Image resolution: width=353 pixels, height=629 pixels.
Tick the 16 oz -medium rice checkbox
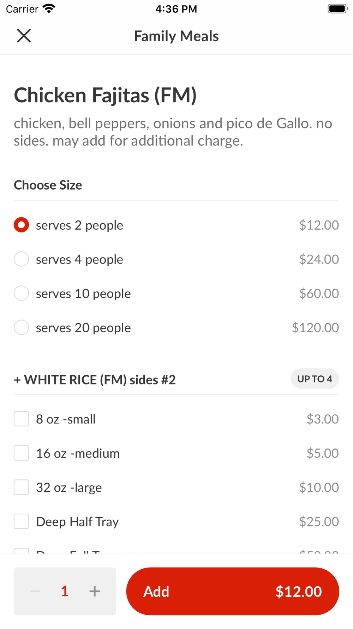tap(22, 453)
